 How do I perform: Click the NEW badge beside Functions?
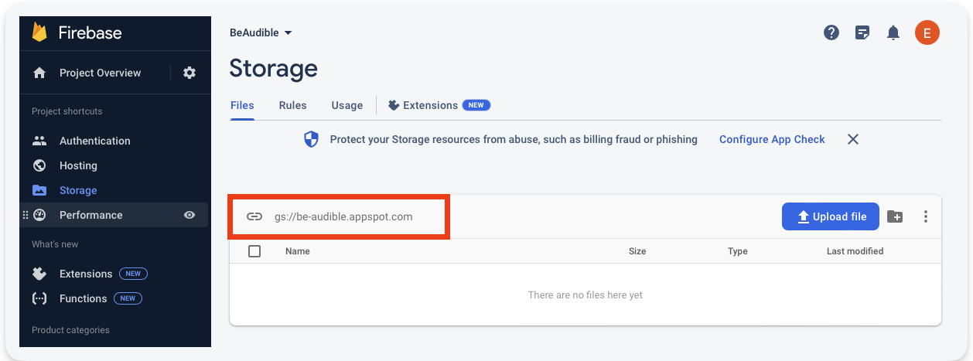tap(128, 298)
